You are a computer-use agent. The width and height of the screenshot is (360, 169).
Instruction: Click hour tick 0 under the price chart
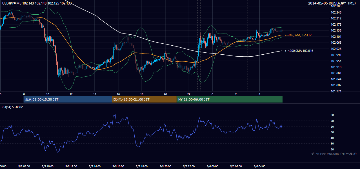click(x=212, y=94)
